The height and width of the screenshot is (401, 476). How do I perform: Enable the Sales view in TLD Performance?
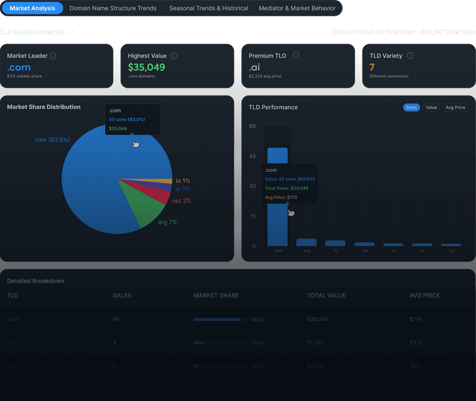coord(411,107)
